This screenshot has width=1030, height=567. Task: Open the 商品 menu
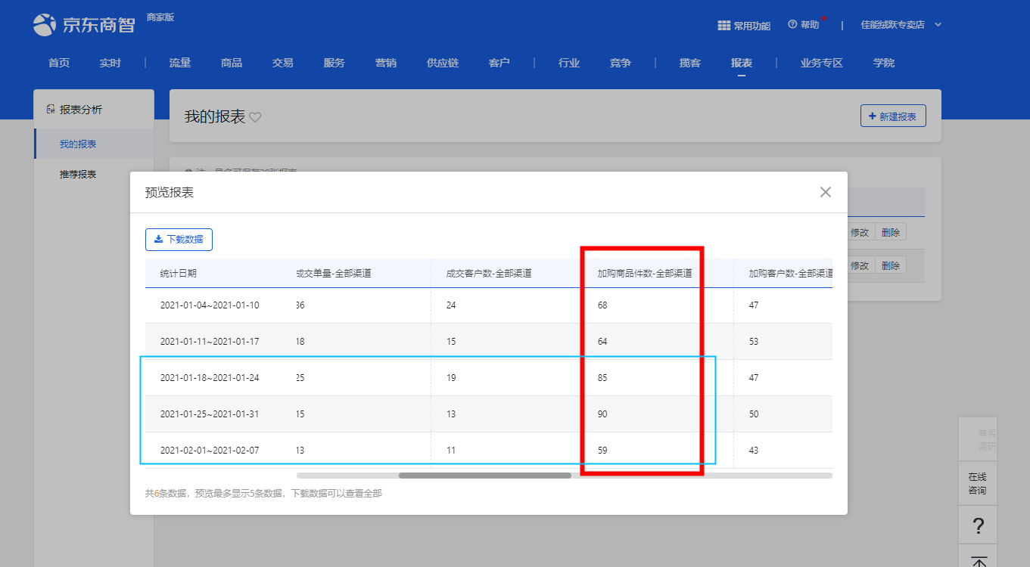tap(232, 63)
